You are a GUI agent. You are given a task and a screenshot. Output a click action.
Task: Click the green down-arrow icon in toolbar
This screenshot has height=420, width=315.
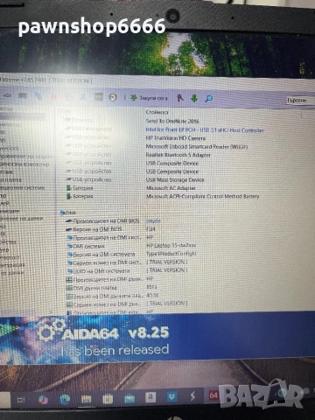point(194,99)
